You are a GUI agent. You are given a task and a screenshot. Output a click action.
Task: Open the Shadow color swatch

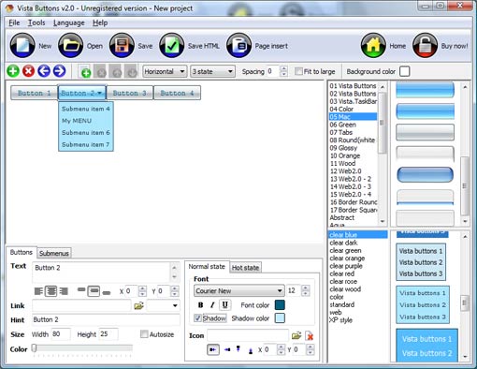point(280,318)
